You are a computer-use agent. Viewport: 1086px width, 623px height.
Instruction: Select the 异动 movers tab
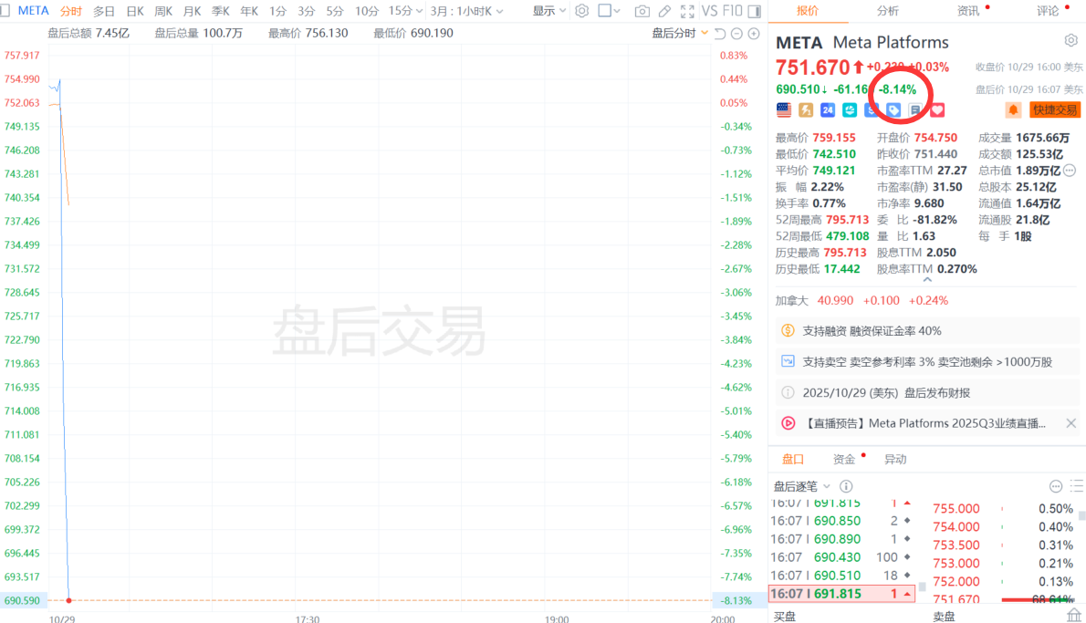point(895,459)
